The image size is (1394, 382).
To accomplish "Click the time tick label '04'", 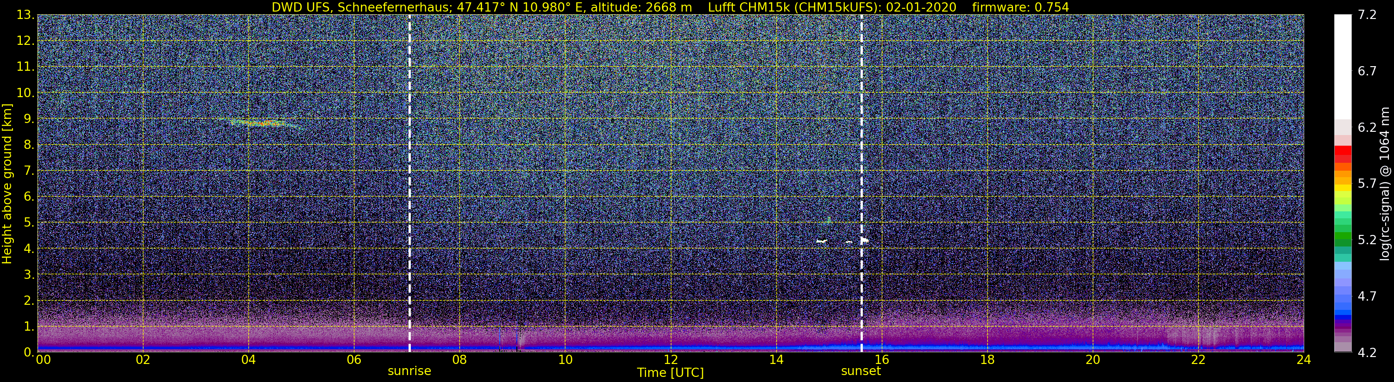I will pyautogui.click(x=248, y=360).
